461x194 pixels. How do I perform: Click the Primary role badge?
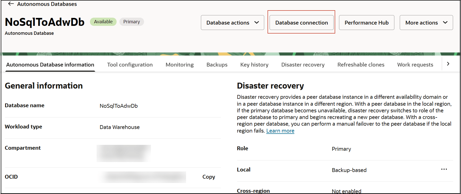131,22
